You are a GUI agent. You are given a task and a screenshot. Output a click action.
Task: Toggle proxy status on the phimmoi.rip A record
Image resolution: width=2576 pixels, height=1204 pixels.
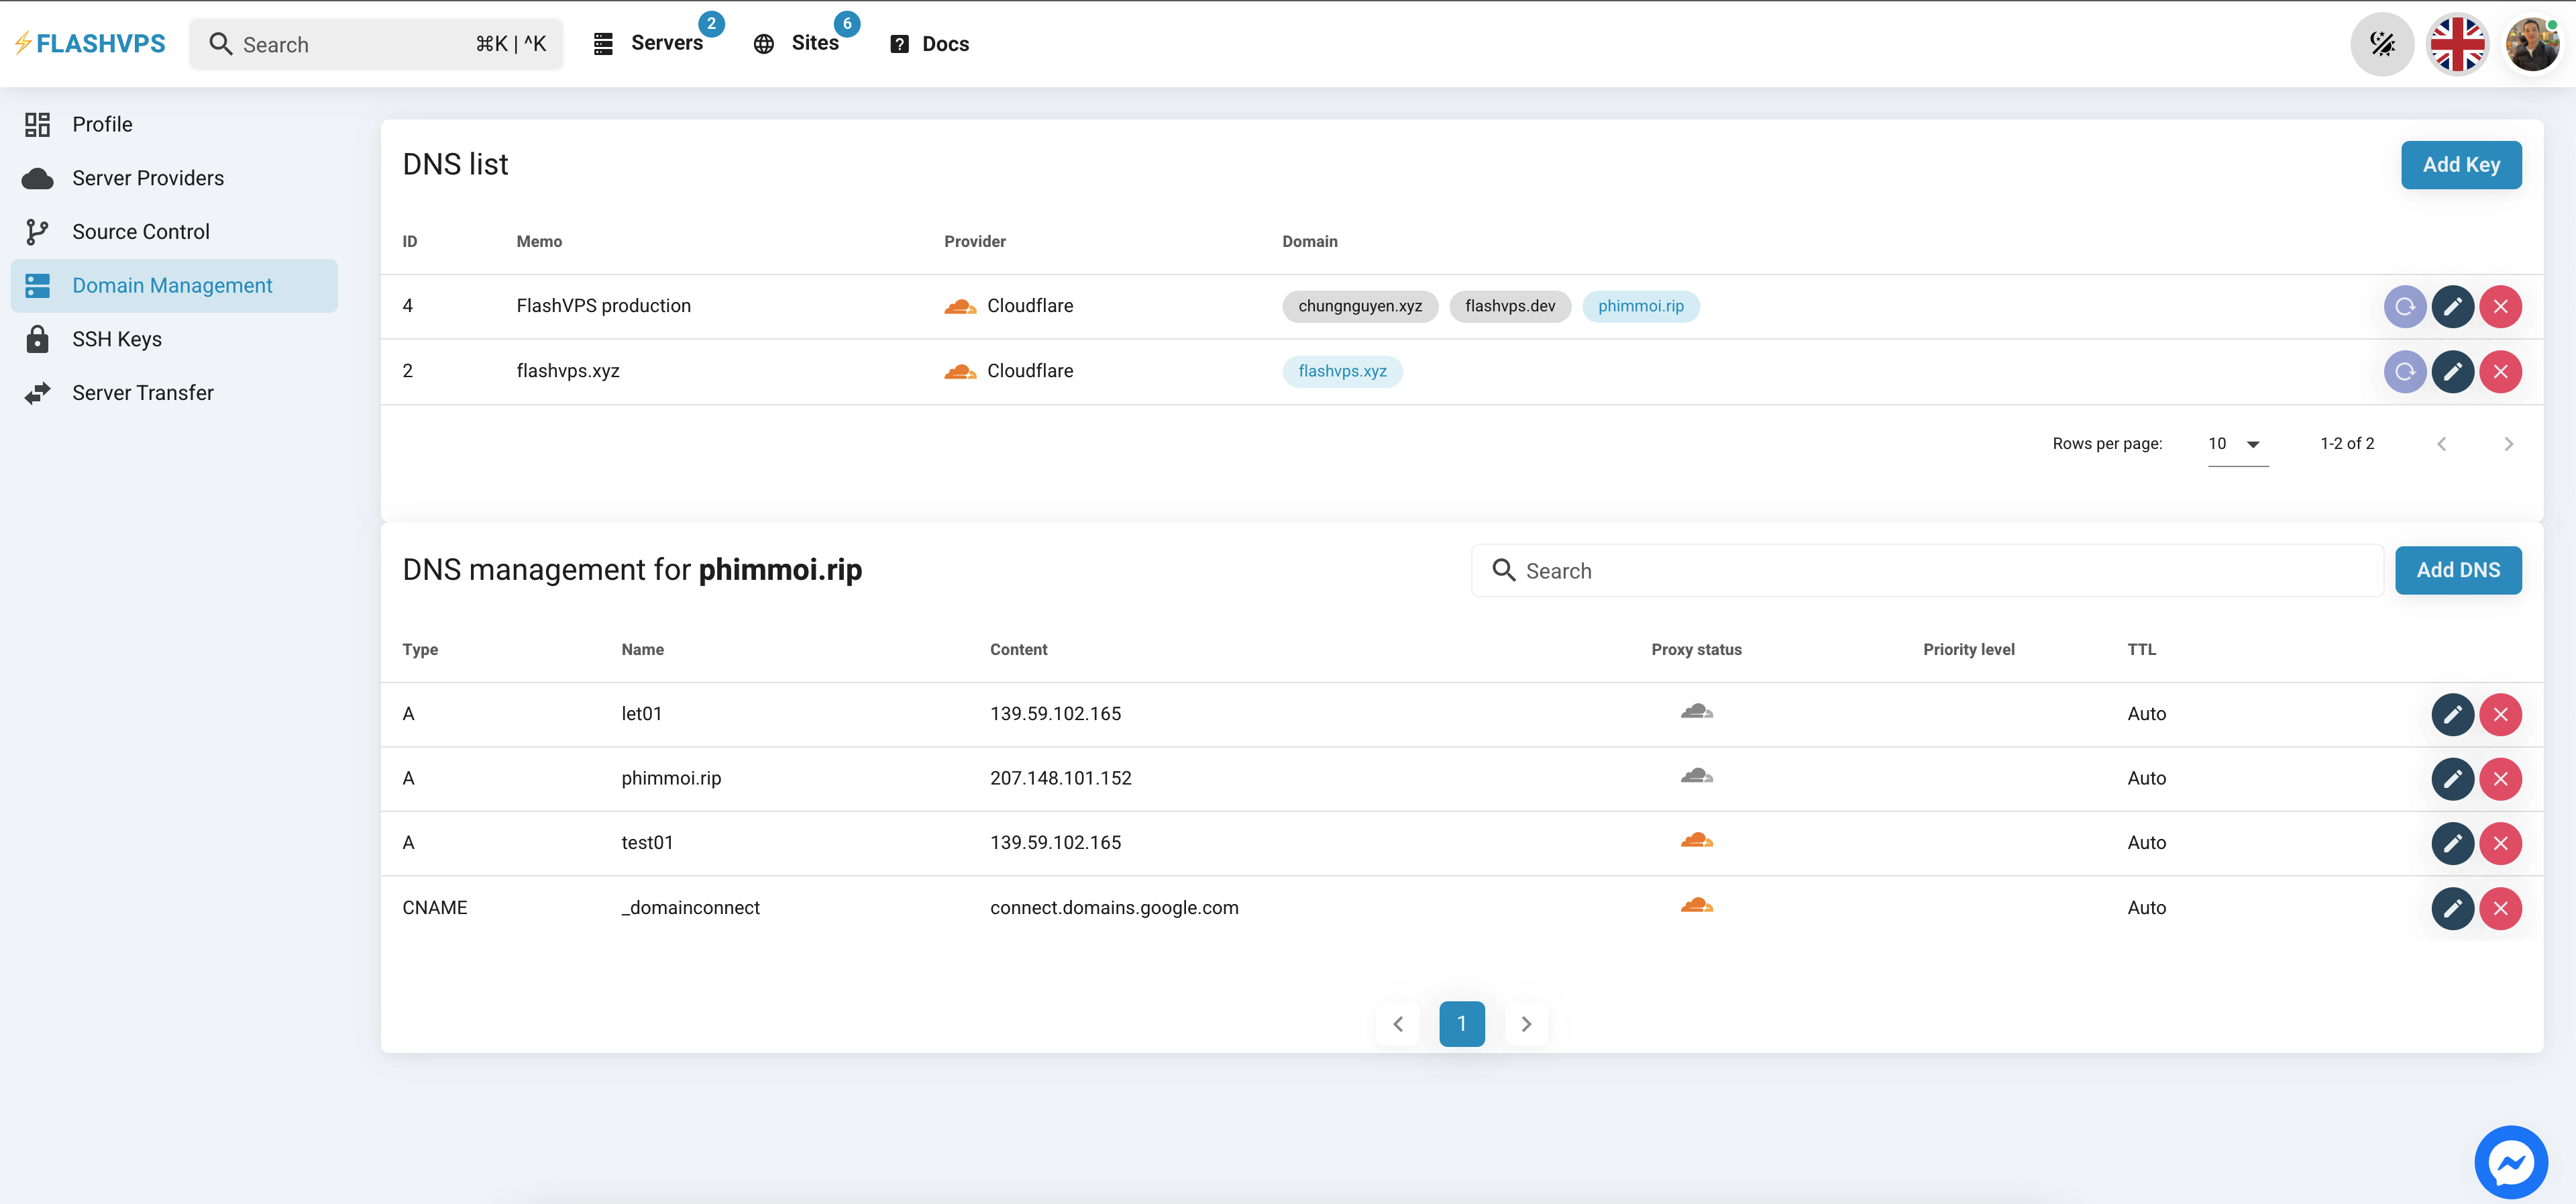(1697, 776)
